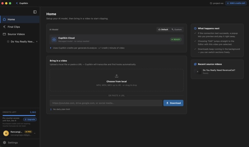Open the project-ex folder selector
Screen dimensions: 249x147
pos(217,3)
